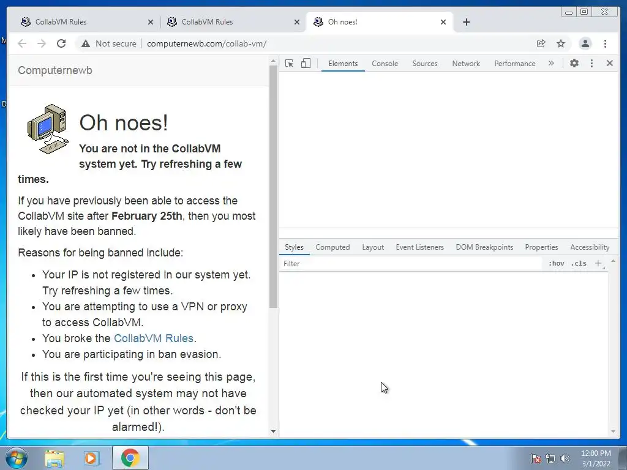The height and width of the screenshot is (470, 627).
Task: Open the Network tab
Action: pos(466,64)
